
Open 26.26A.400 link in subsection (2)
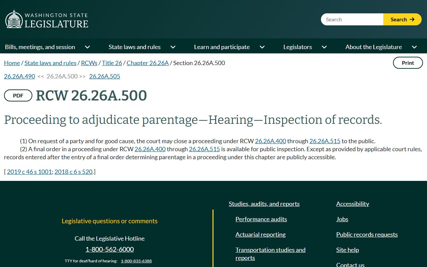click(x=150, y=149)
